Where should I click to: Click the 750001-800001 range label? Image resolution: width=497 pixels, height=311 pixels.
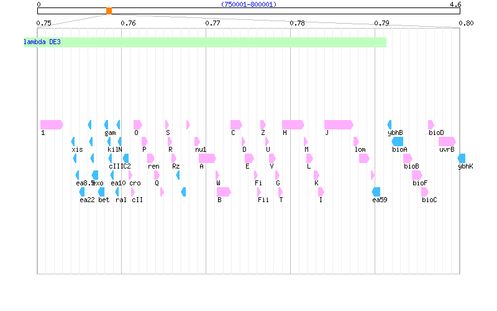(x=248, y=4)
